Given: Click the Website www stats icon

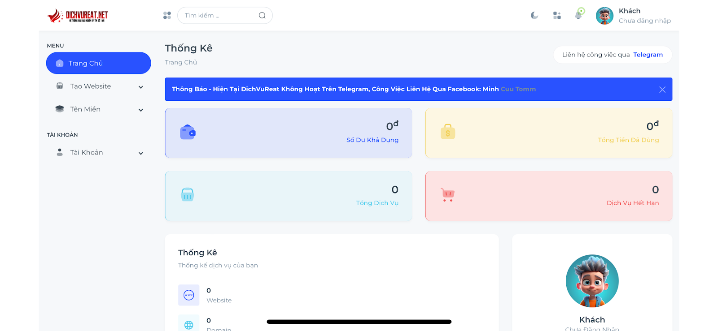Looking at the screenshot, I should point(189,295).
